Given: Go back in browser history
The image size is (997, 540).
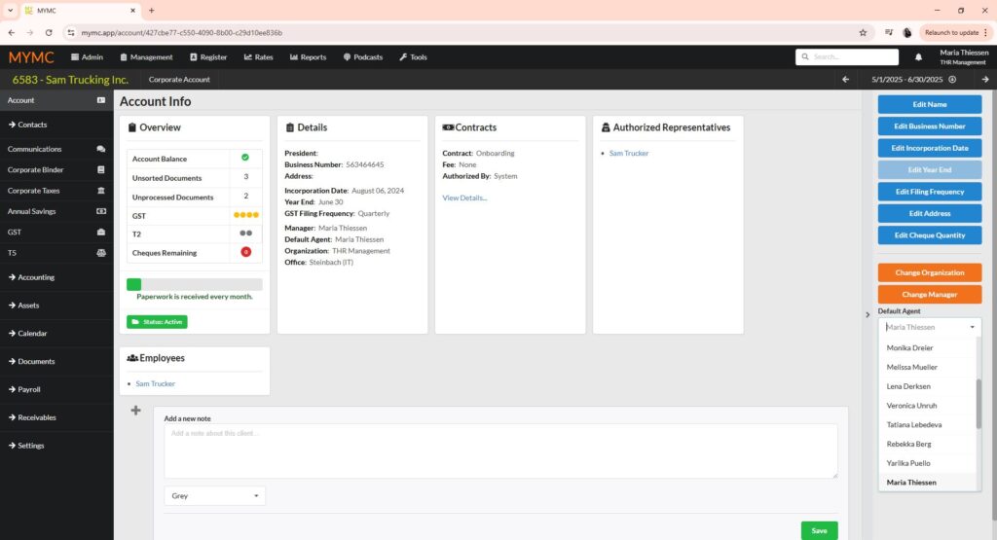Looking at the screenshot, I should (12, 32).
